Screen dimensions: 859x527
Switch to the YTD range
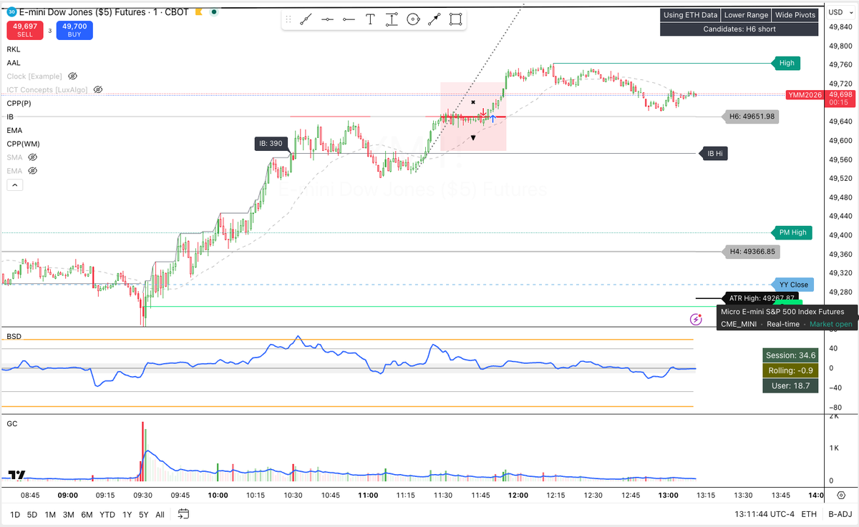pyautogui.click(x=107, y=514)
